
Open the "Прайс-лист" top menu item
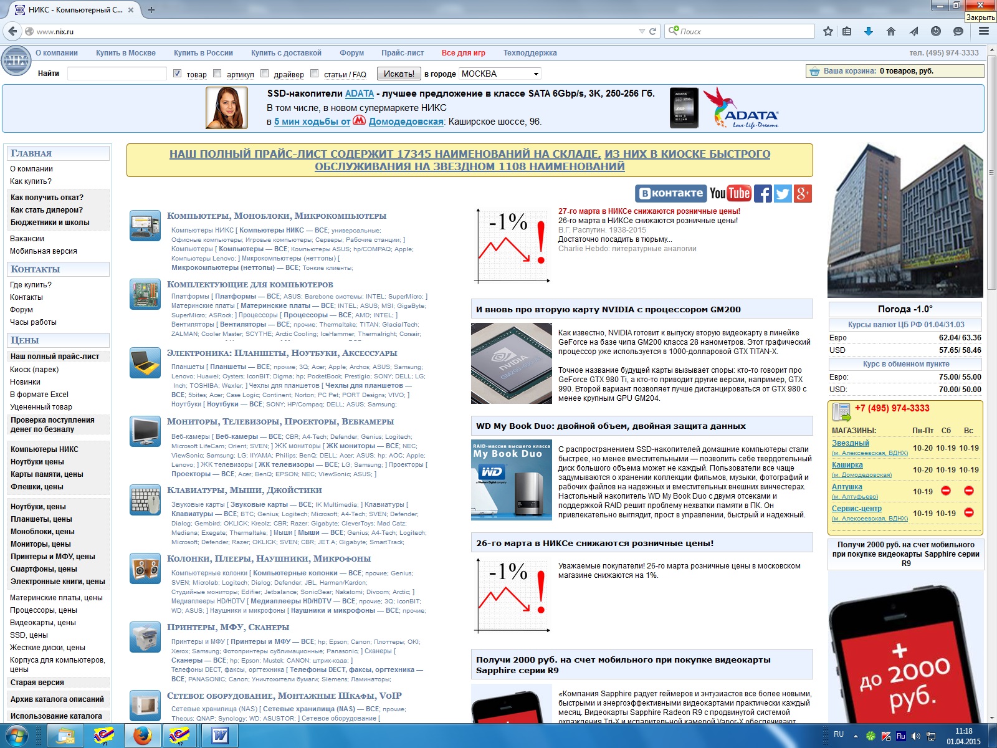[x=403, y=53]
